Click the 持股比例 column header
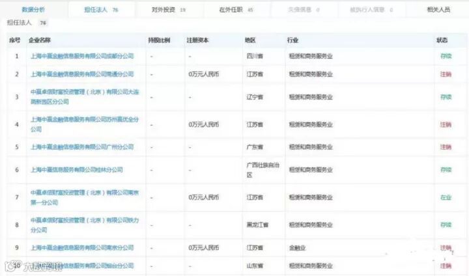The width and height of the screenshot is (469, 276). [x=159, y=40]
